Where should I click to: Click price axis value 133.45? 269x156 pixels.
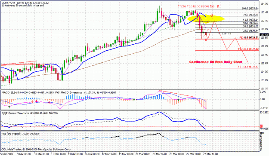264,12
